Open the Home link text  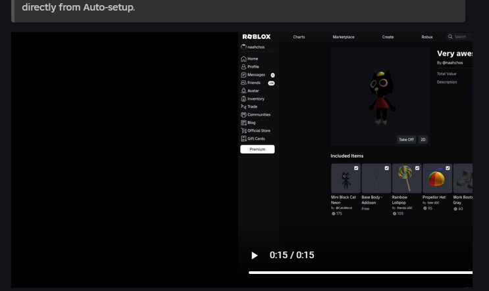pos(253,59)
